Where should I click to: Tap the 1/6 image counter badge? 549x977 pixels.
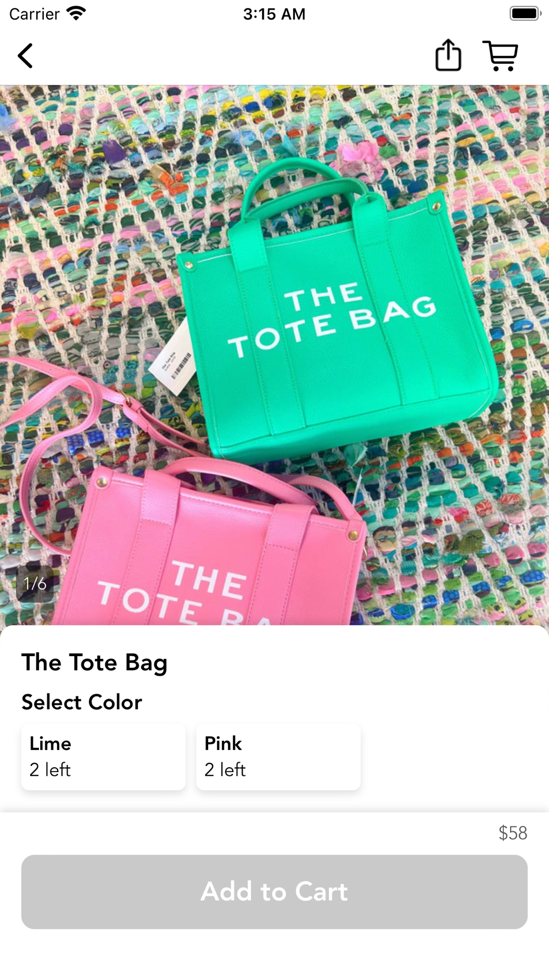[35, 584]
